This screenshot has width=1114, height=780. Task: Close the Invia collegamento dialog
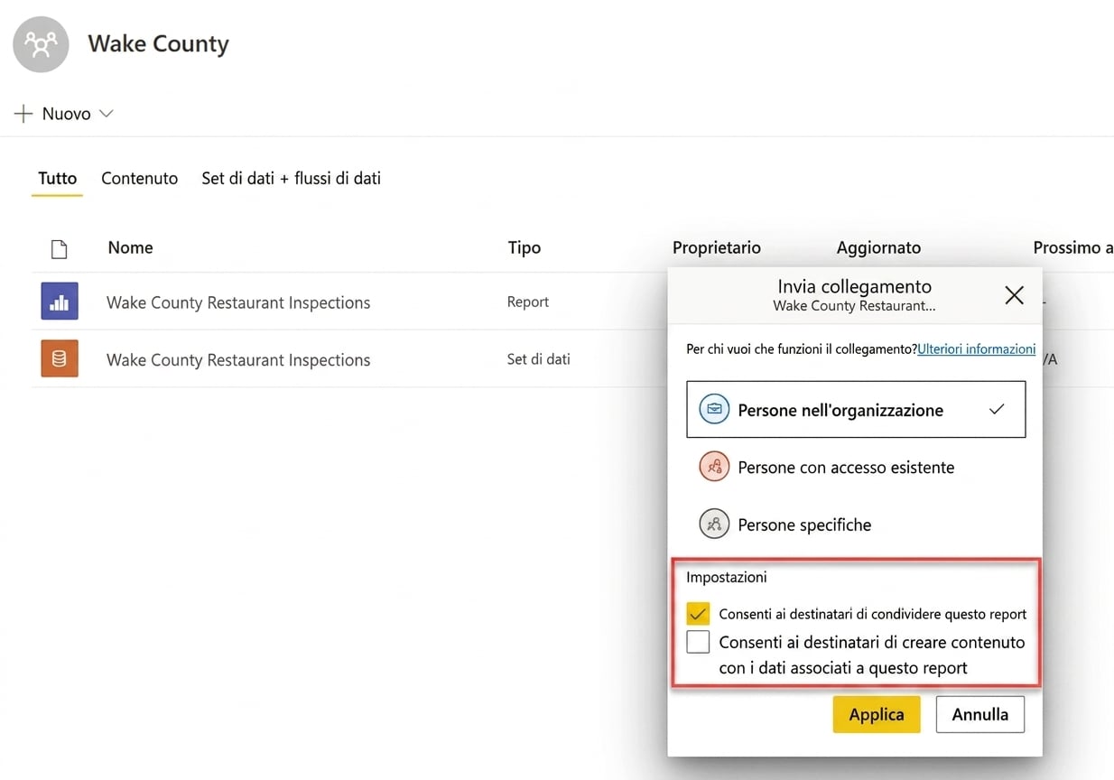click(x=1014, y=295)
